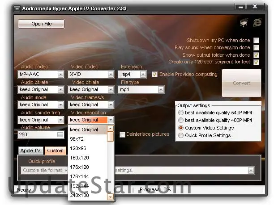Choose keep Original in resolution list

pyautogui.click(x=87, y=130)
